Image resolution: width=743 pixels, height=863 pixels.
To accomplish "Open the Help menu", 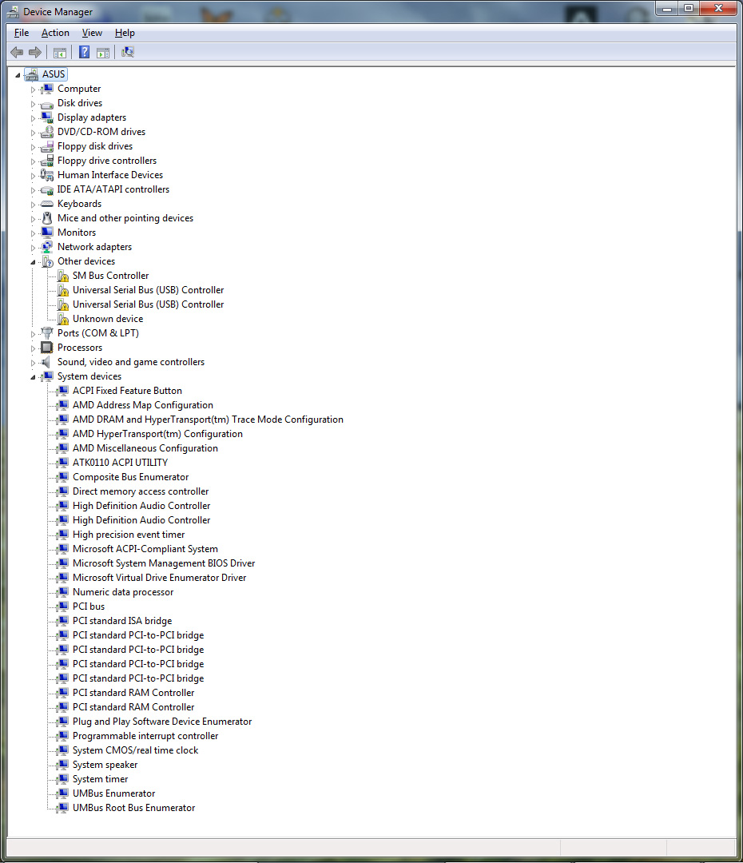I will [x=125, y=33].
